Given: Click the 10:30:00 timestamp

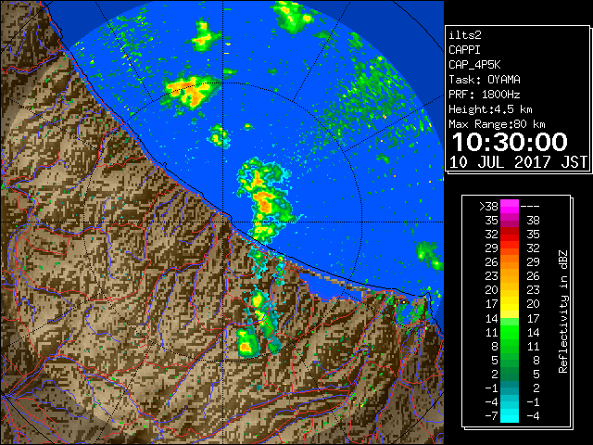Looking at the screenshot, I should (510, 142).
